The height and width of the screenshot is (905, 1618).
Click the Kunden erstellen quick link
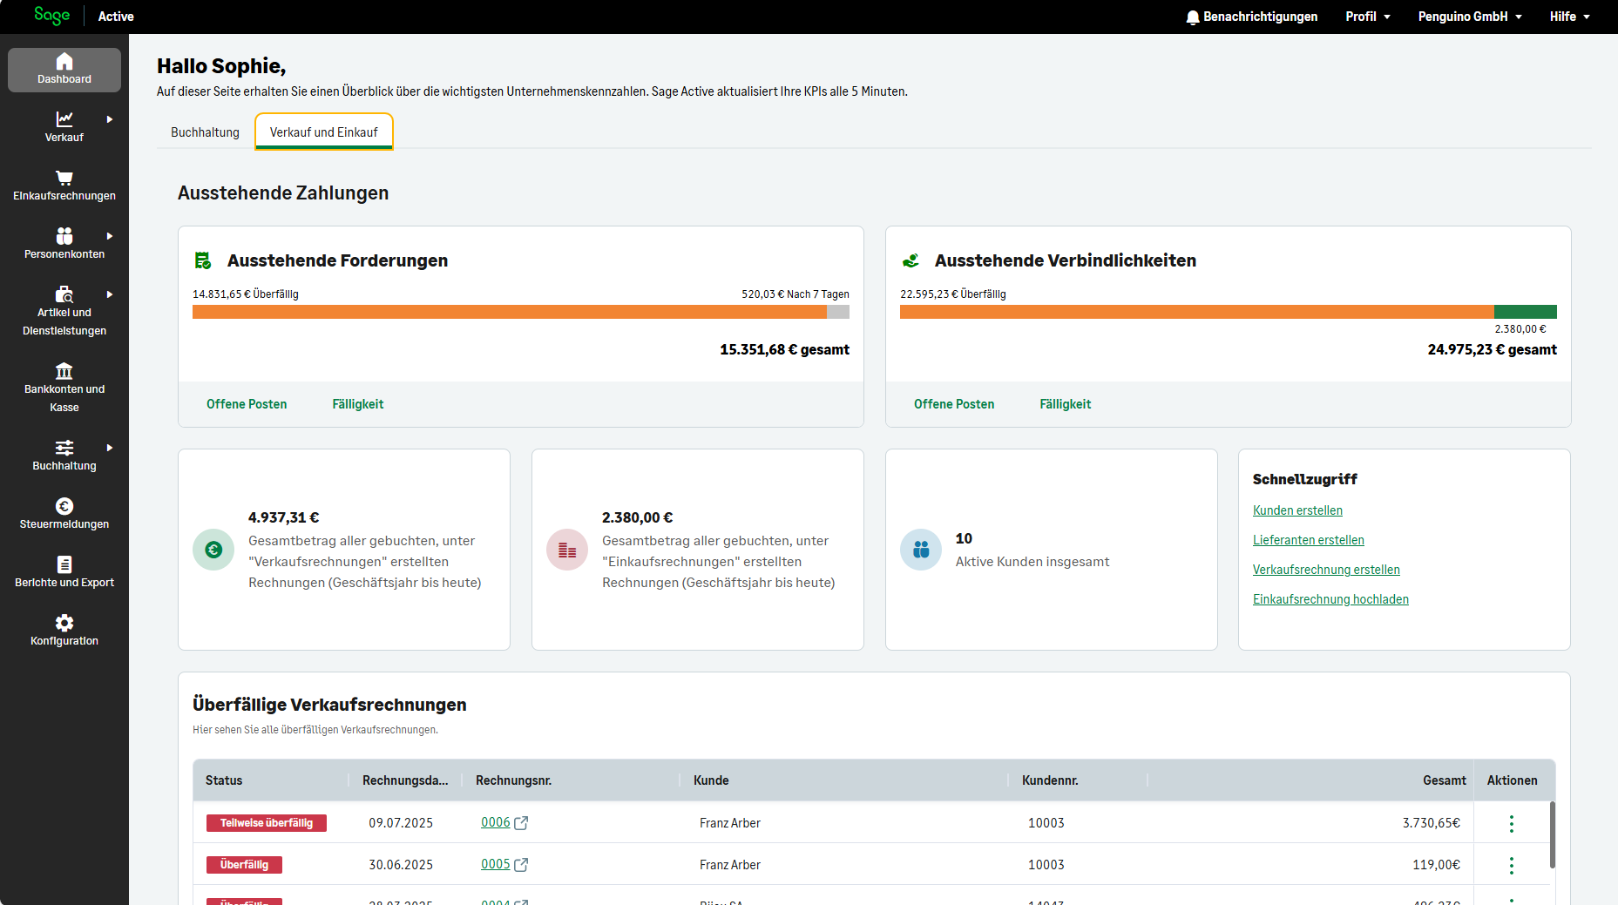[1297, 510]
